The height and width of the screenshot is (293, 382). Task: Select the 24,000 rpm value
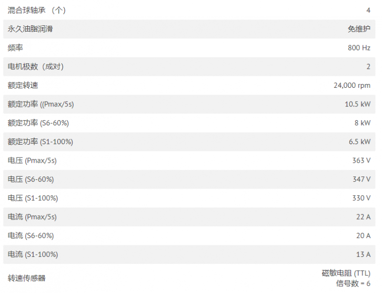pyautogui.click(x=352, y=85)
